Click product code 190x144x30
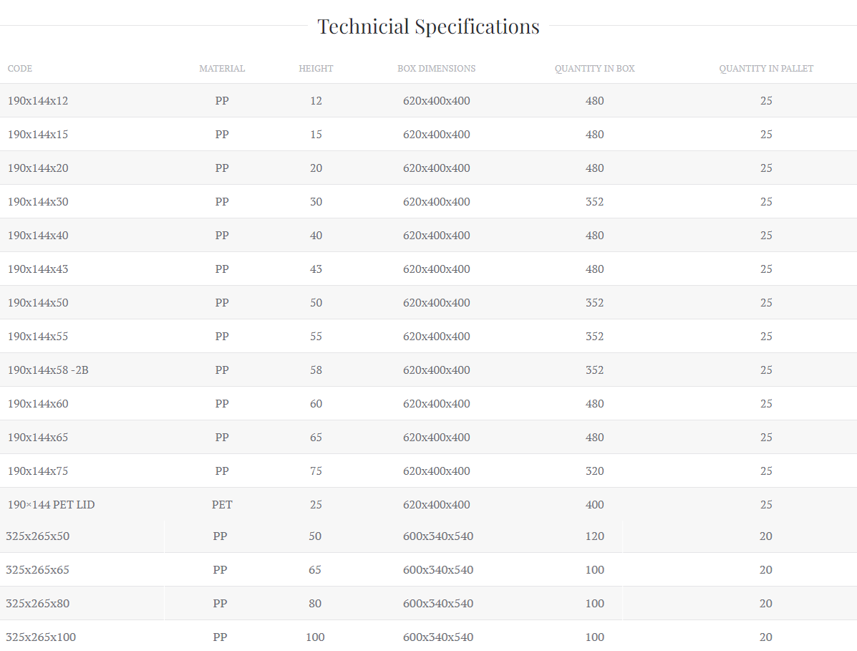Image resolution: width=857 pixels, height=651 pixels. tap(38, 202)
